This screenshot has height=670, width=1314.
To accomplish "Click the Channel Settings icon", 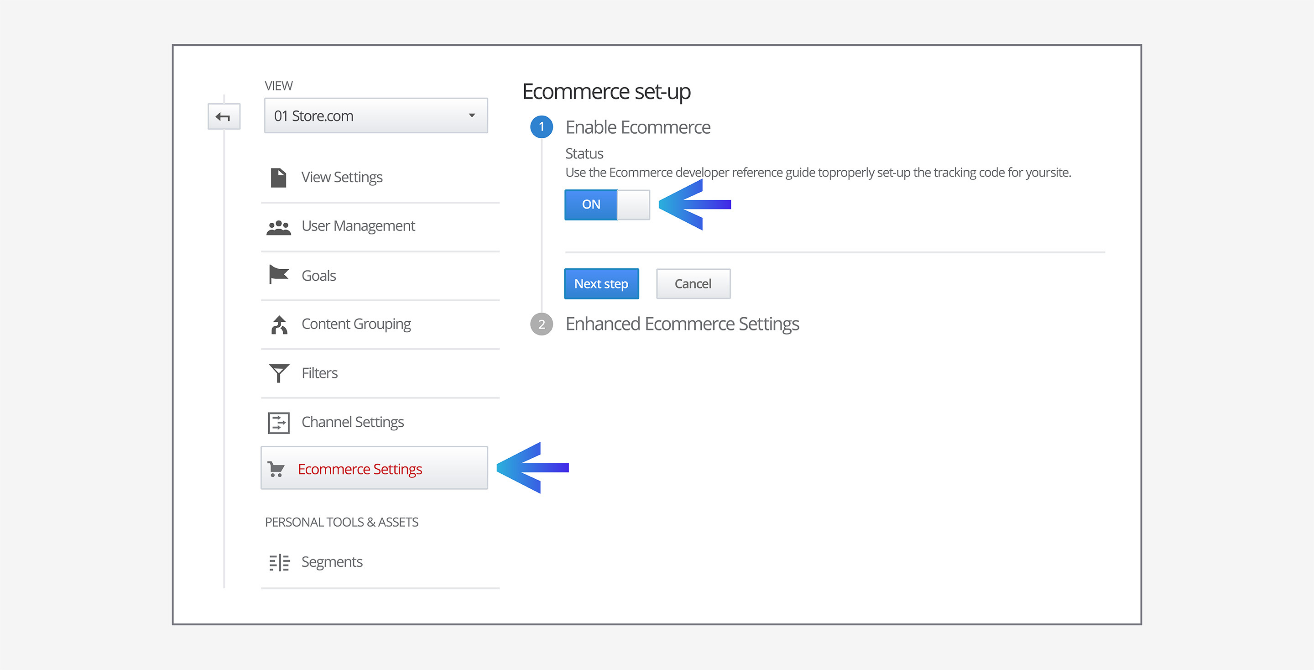I will click(x=278, y=423).
